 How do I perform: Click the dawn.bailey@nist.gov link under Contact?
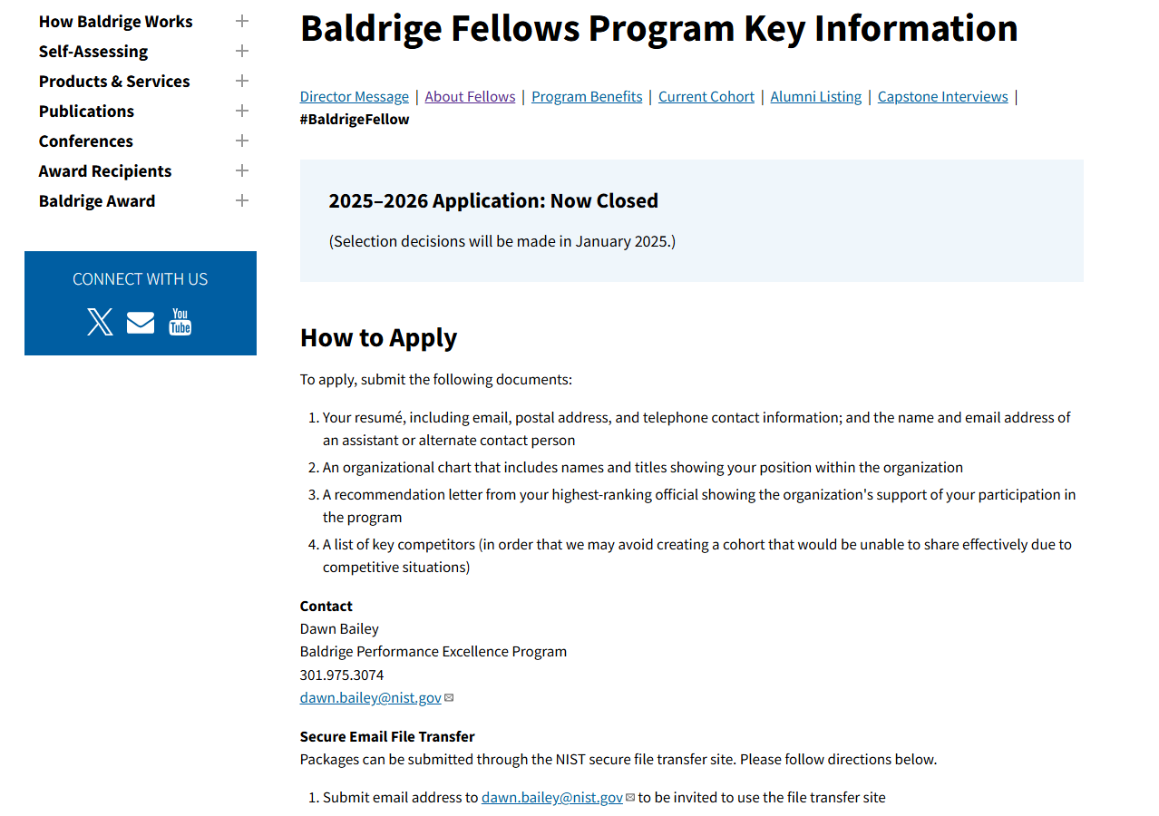[x=370, y=698]
